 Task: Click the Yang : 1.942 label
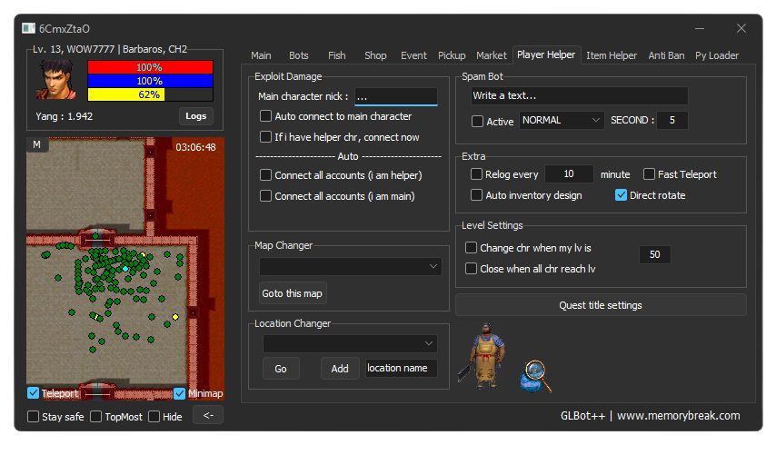(65, 116)
